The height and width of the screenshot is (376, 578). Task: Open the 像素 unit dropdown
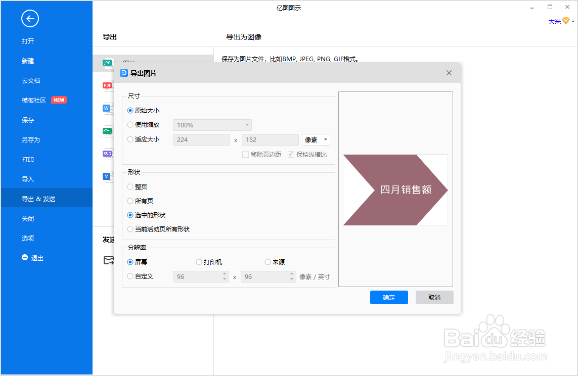tap(316, 139)
